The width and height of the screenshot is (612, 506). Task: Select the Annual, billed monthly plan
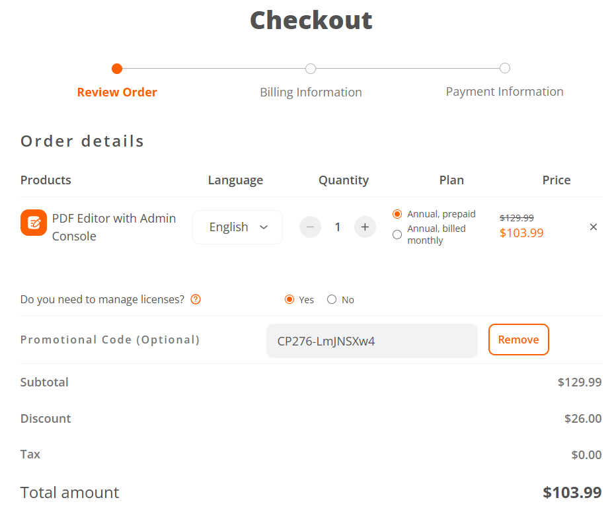pos(397,234)
